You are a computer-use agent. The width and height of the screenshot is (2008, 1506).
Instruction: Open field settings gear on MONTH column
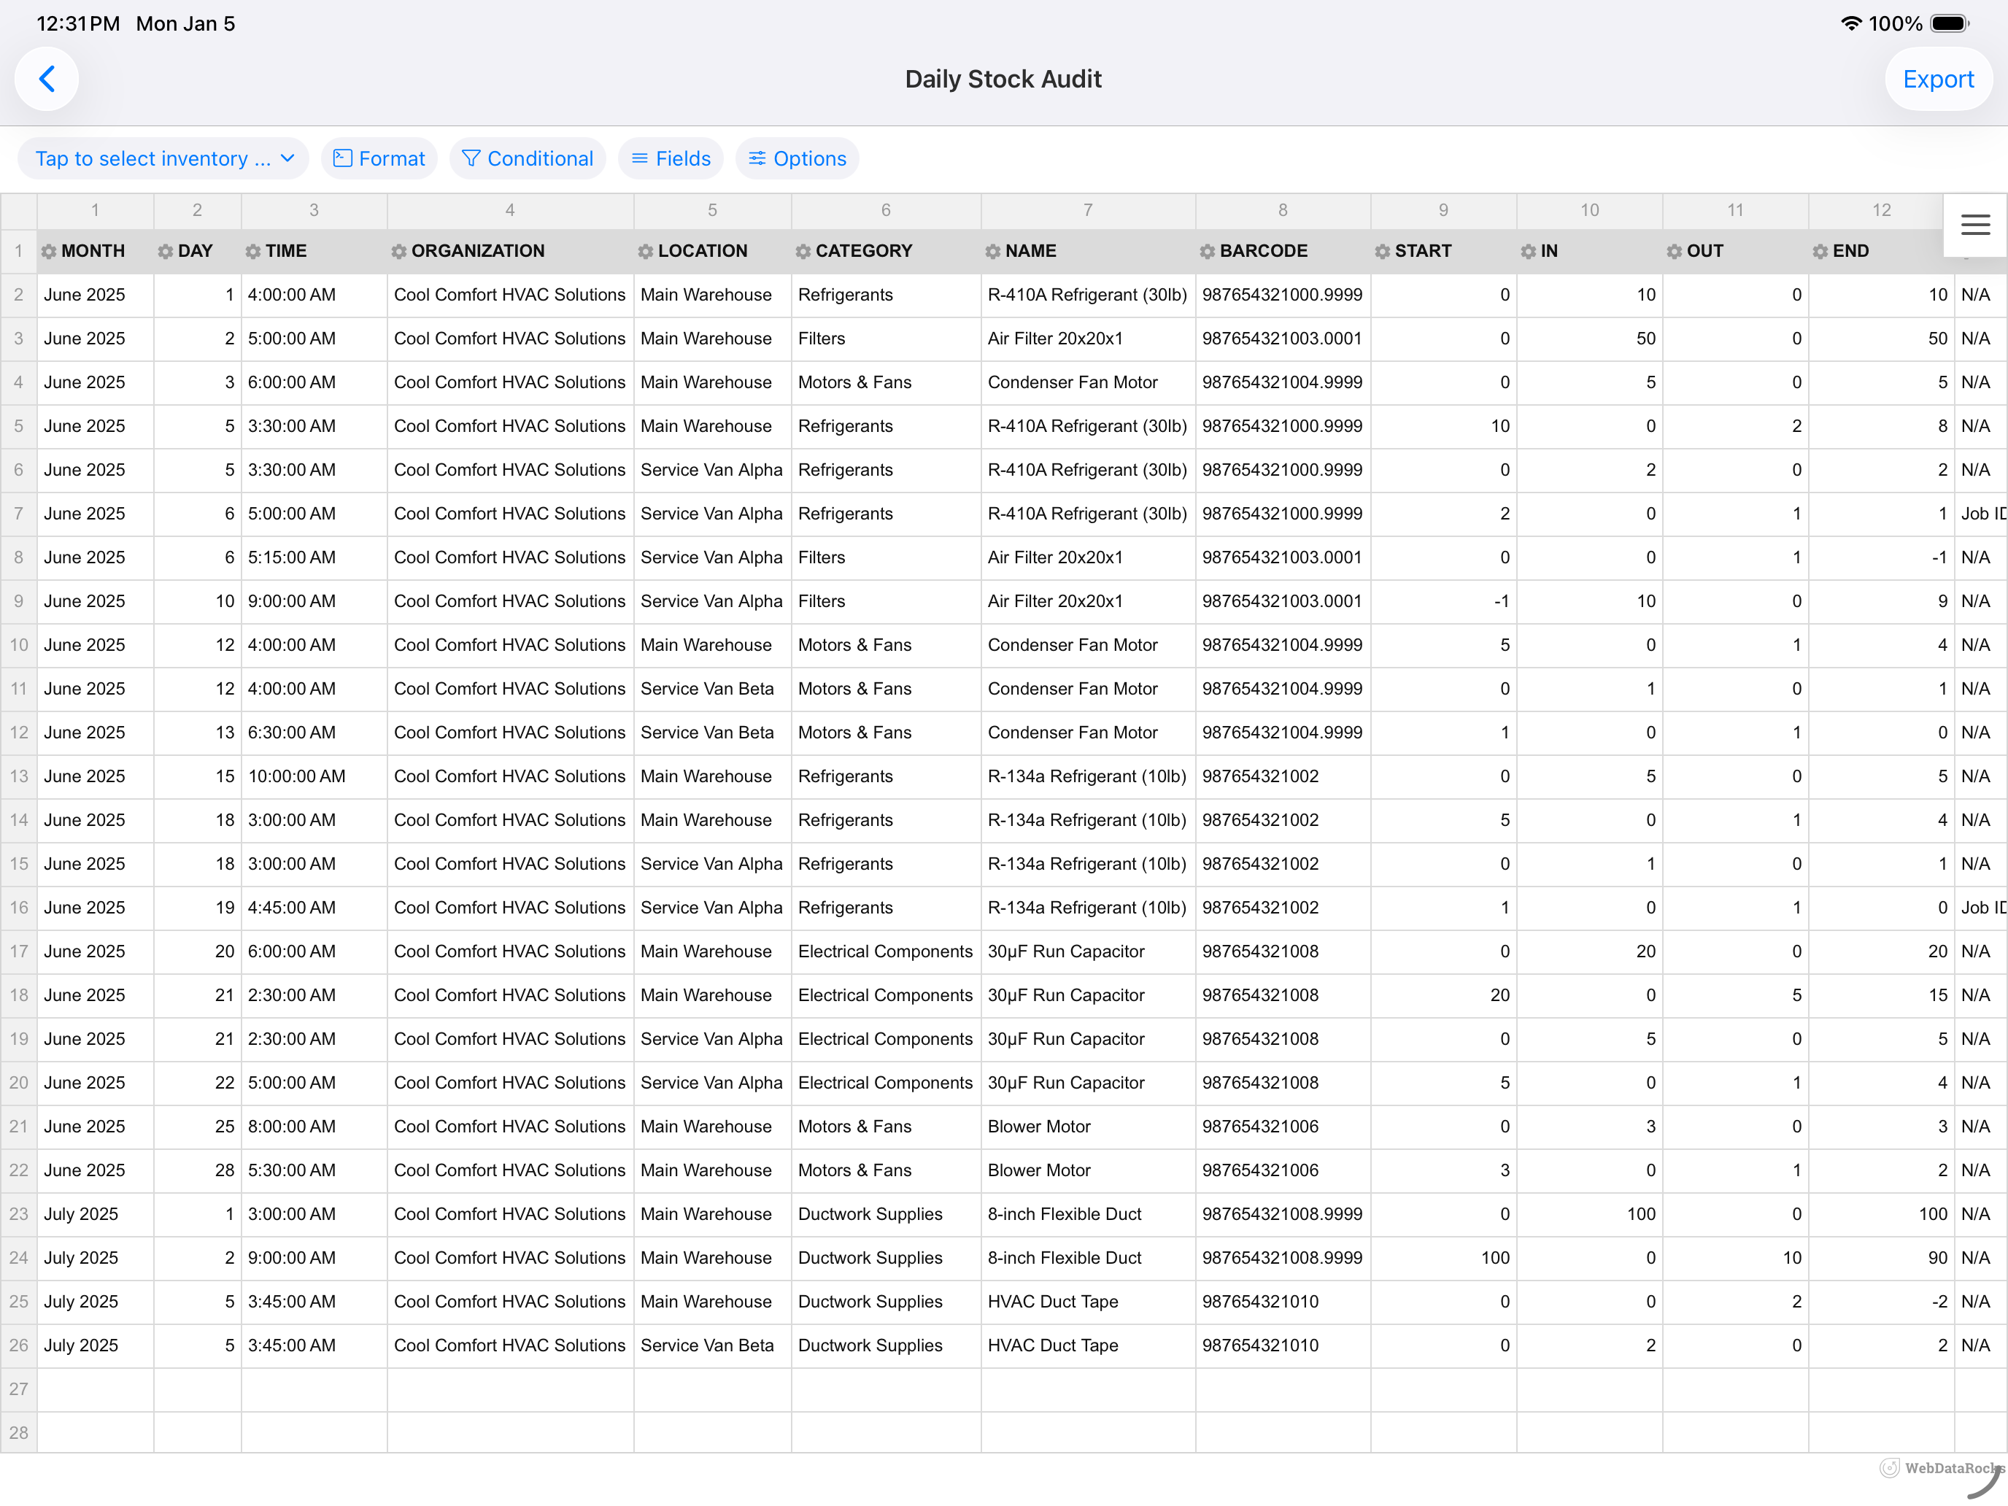tap(50, 252)
